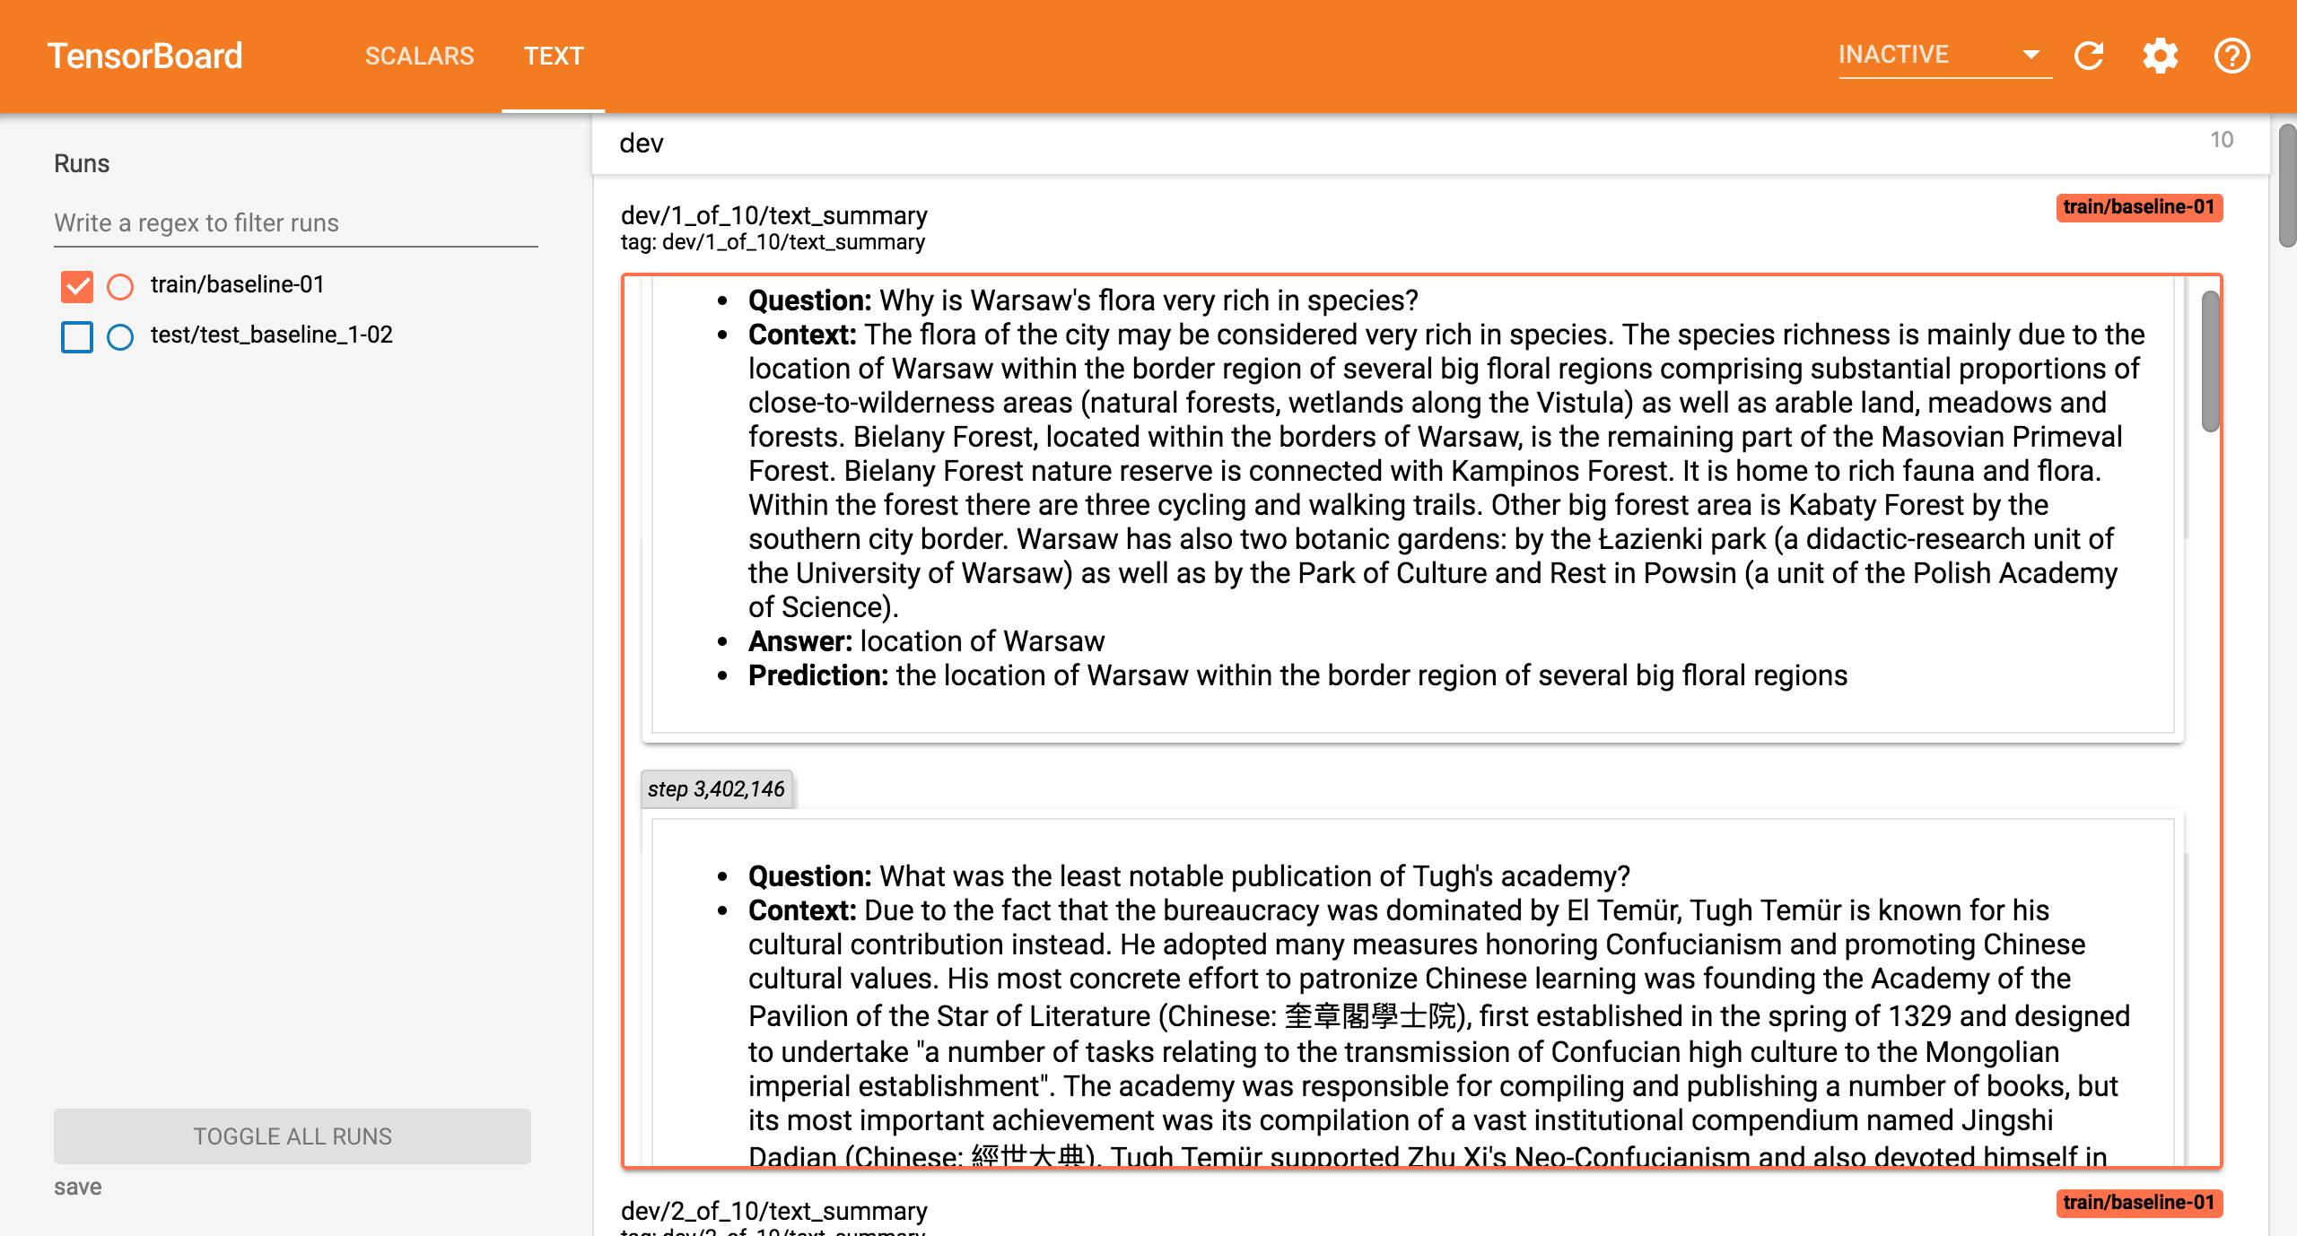This screenshot has width=2297, height=1236.
Task: Click the dropdown arrow next to INACTIVE
Action: (2031, 56)
